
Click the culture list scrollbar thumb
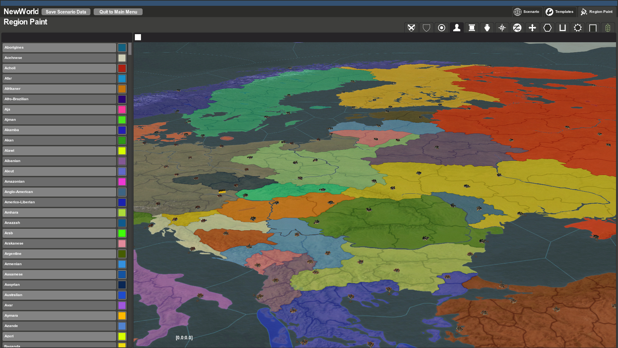(x=130, y=49)
